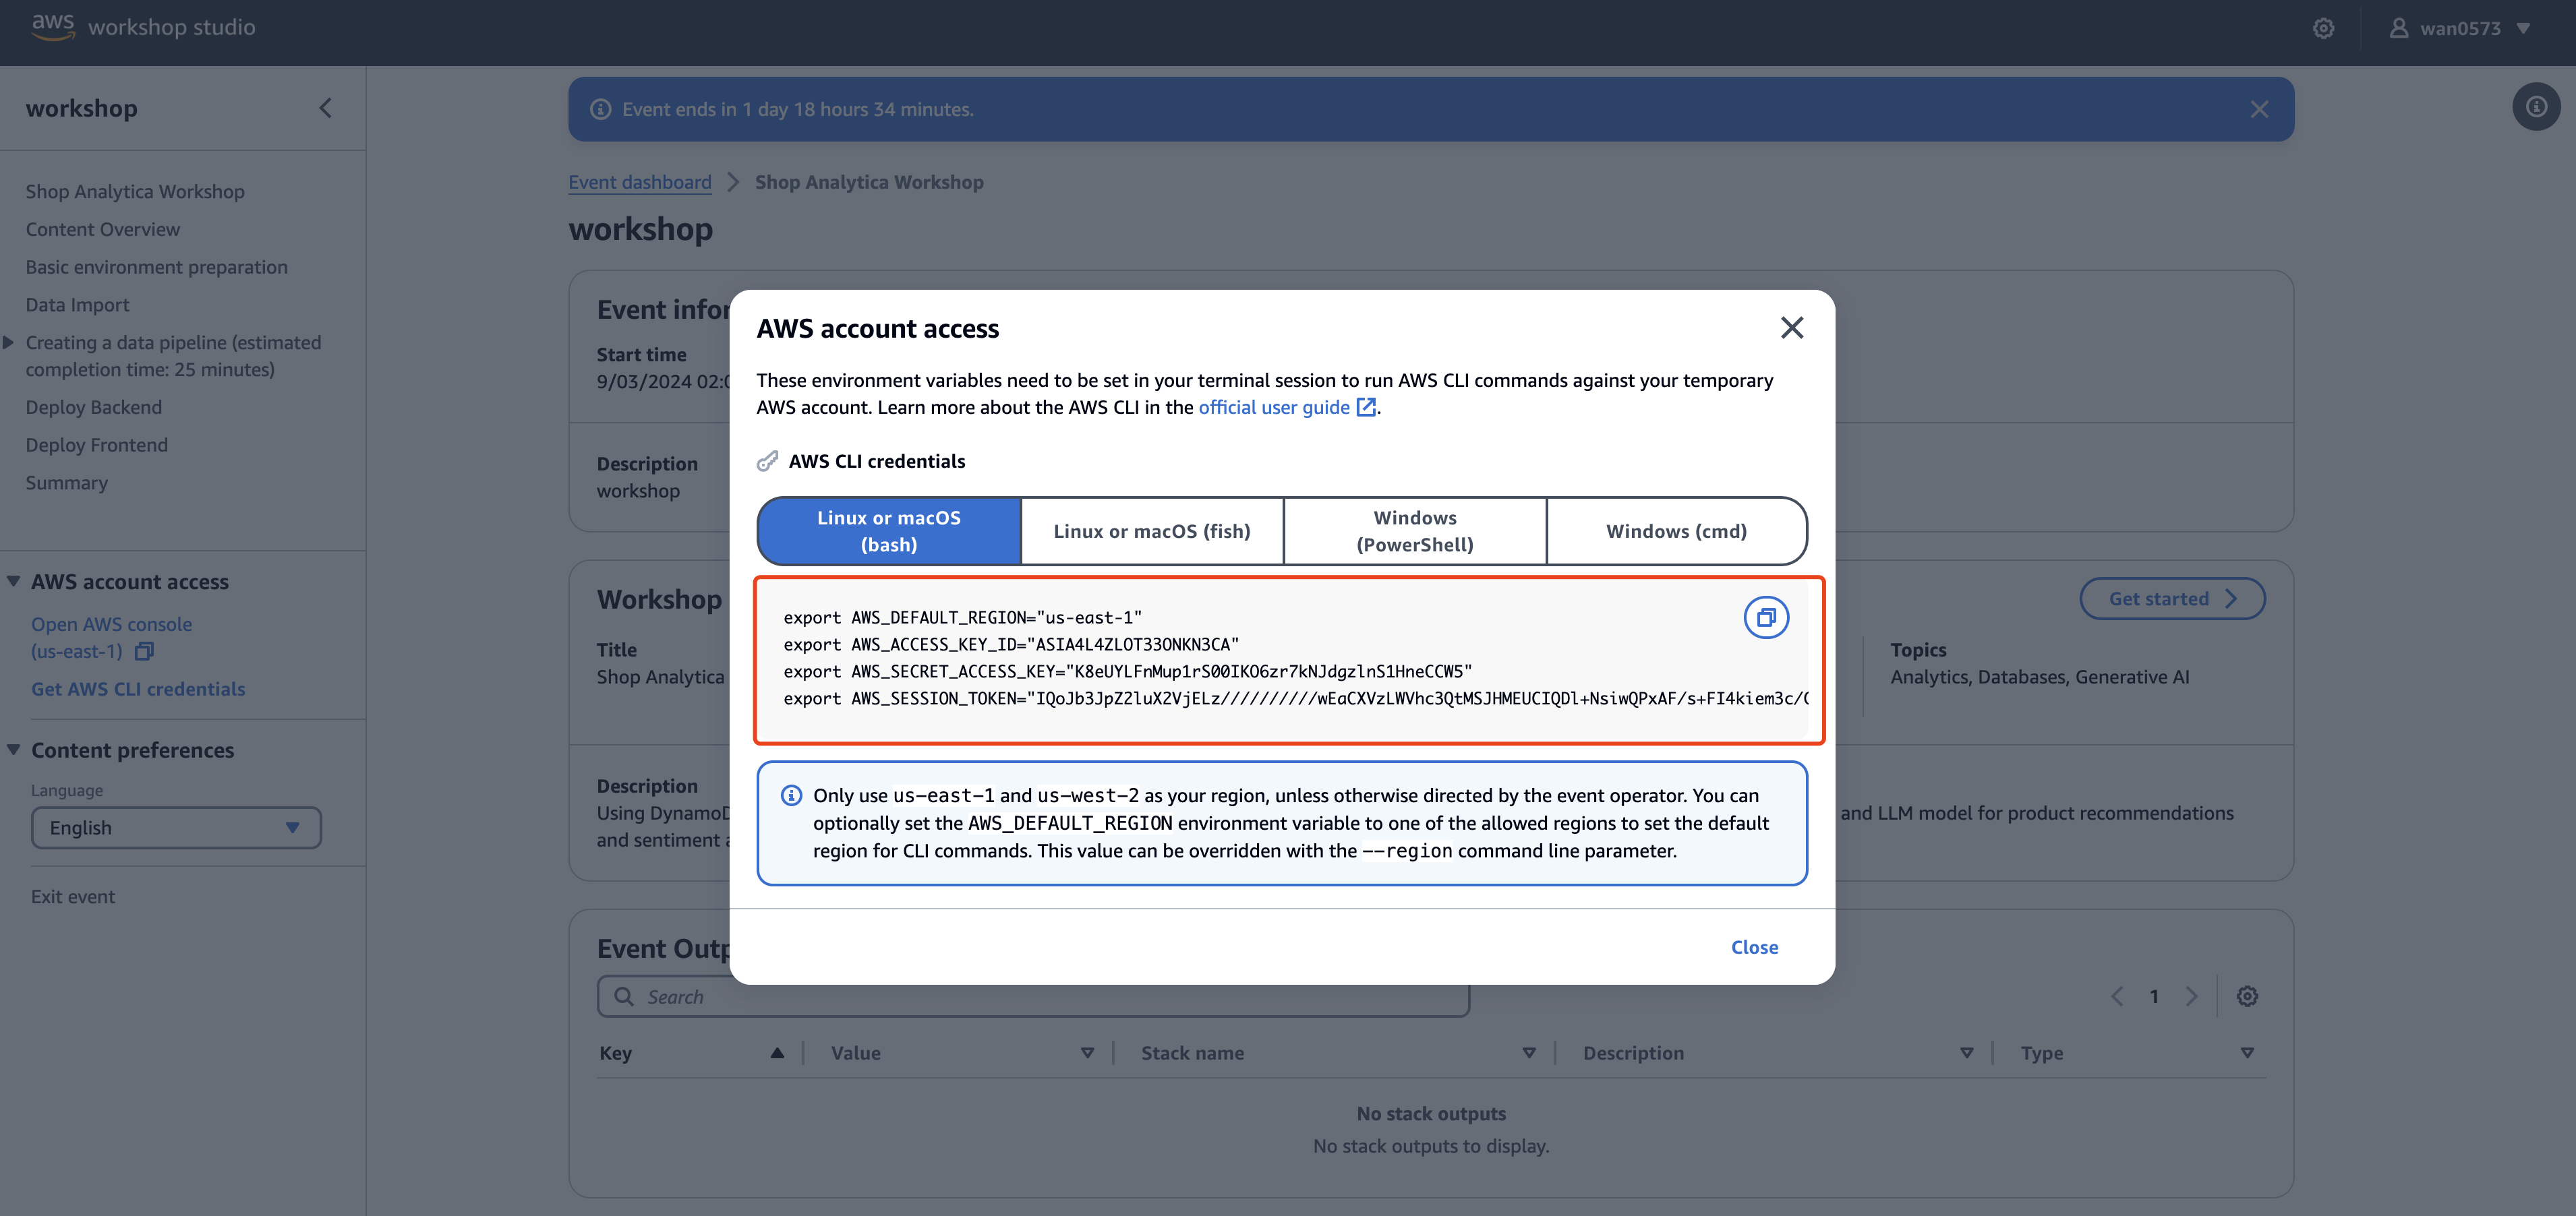The height and width of the screenshot is (1216, 2576).
Task: Switch to Windows (PowerShell) tab
Action: 1414,532
